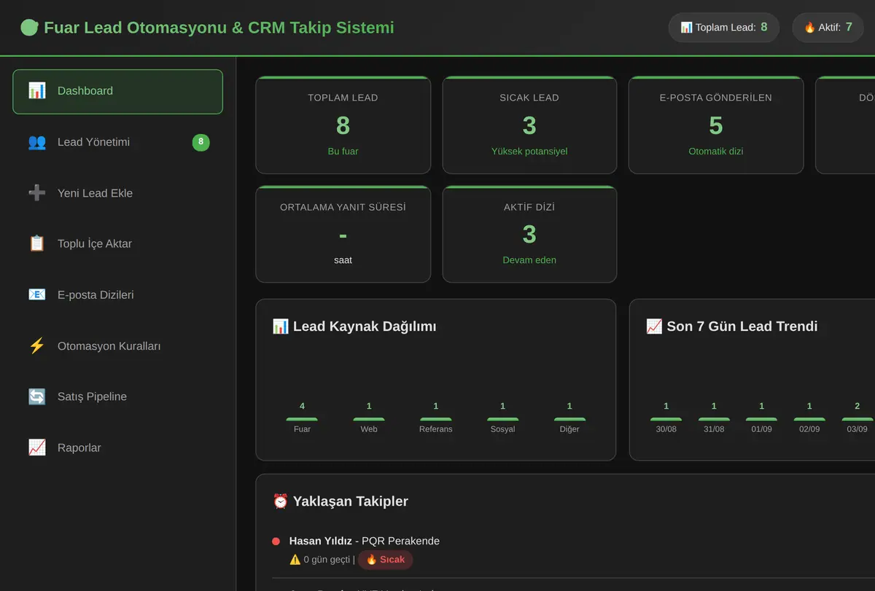Viewport: 875px width, 591px height.
Task: Click the Sıcak tag under Hasan Yıldız
Action: point(385,560)
